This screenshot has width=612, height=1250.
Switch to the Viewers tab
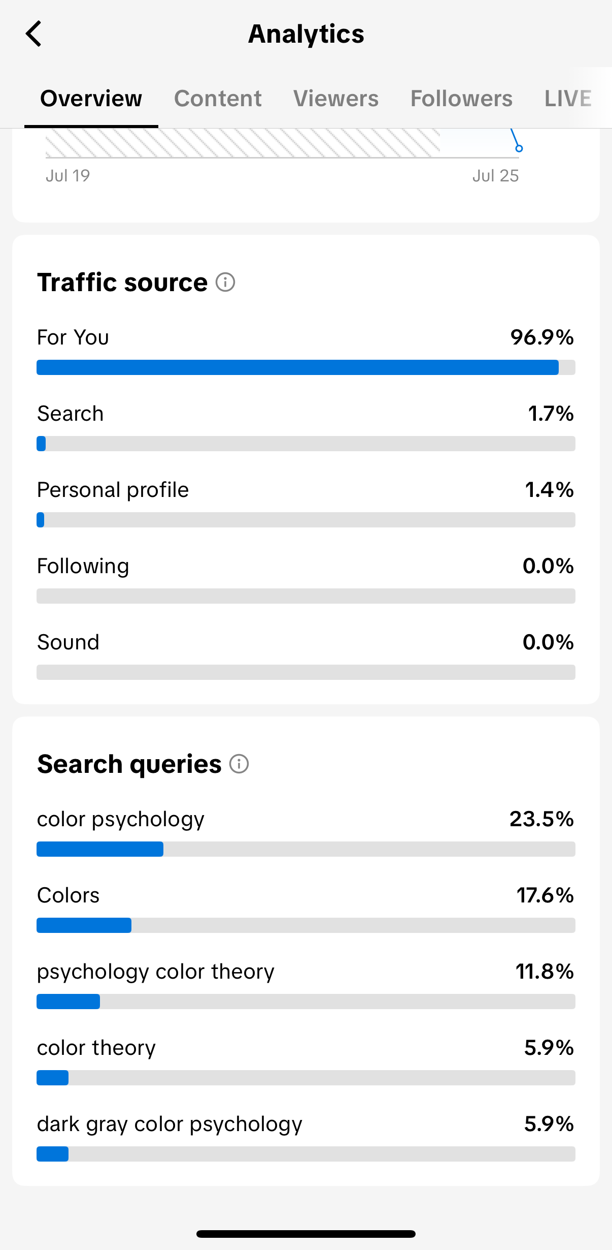tap(336, 98)
